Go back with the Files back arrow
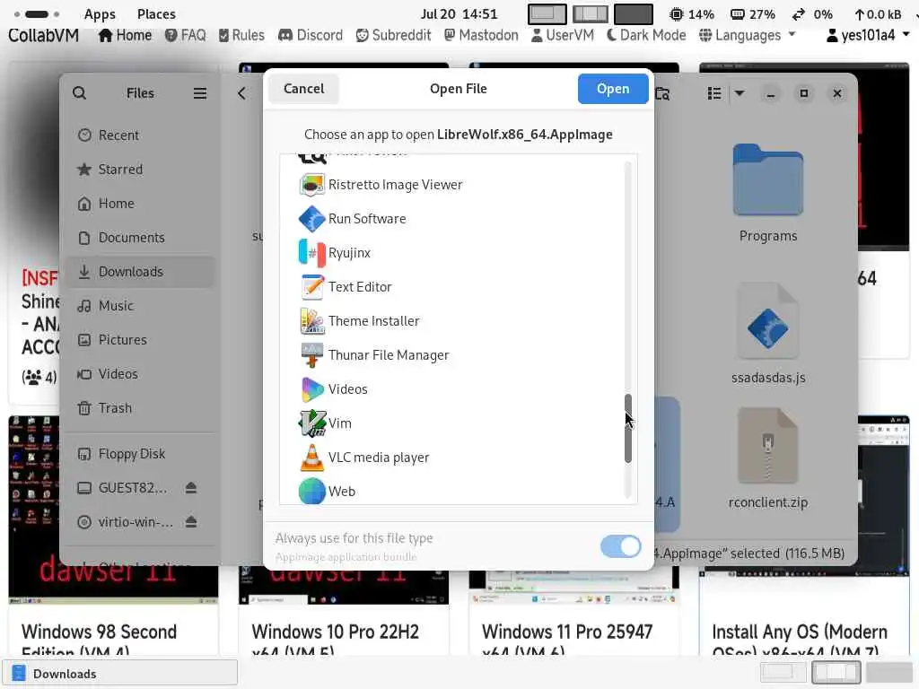Screen dimensions: 919x689 241,93
